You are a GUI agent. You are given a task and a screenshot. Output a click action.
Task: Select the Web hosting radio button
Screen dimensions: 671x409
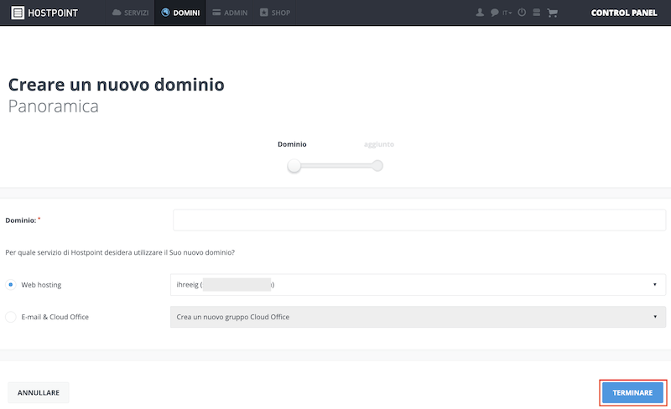tap(11, 284)
